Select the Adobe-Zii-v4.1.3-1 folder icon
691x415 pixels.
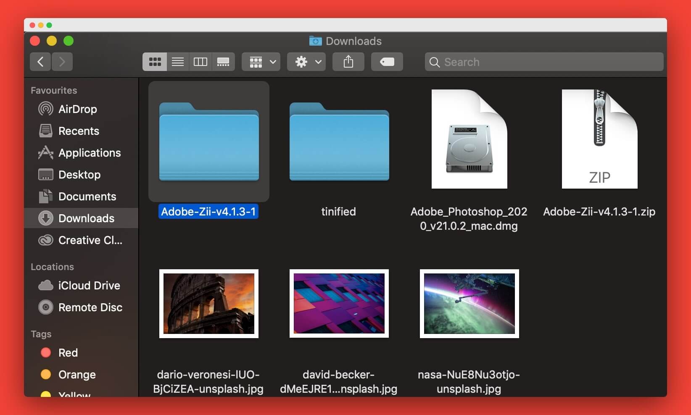pyautogui.click(x=209, y=142)
